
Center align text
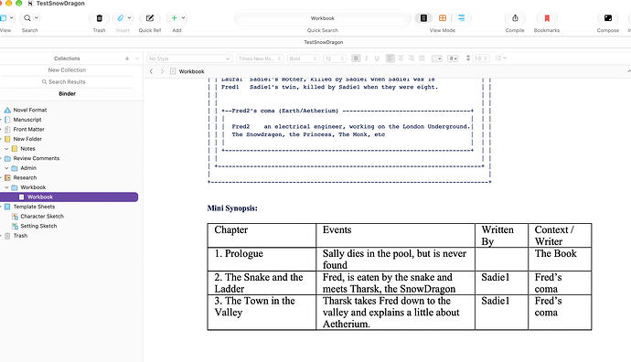[401, 59]
